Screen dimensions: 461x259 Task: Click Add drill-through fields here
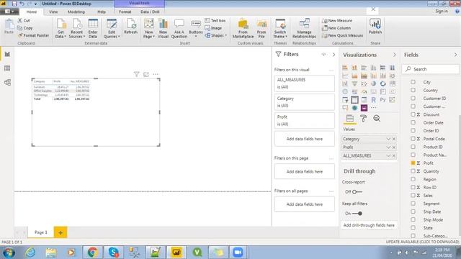click(x=369, y=225)
